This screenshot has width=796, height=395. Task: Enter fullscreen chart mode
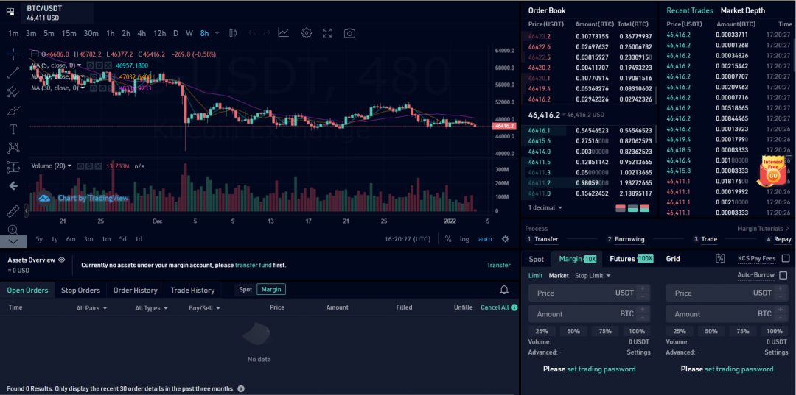click(x=327, y=33)
